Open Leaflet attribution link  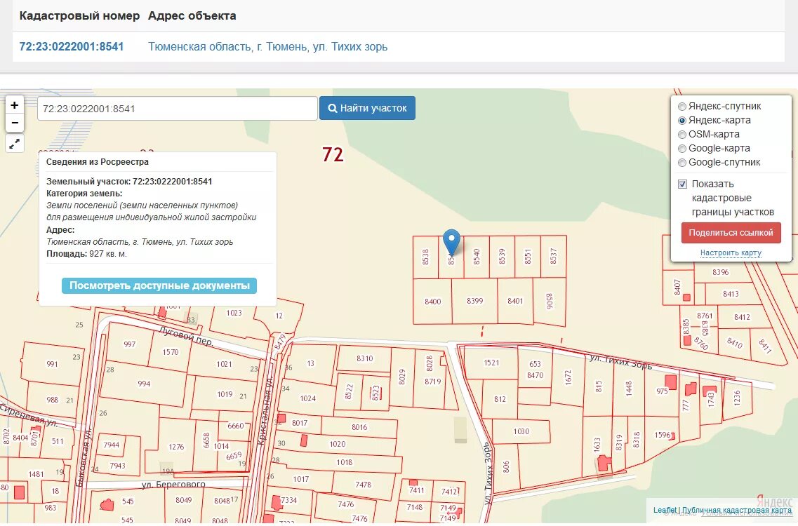pyautogui.click(x=665, y=510)
